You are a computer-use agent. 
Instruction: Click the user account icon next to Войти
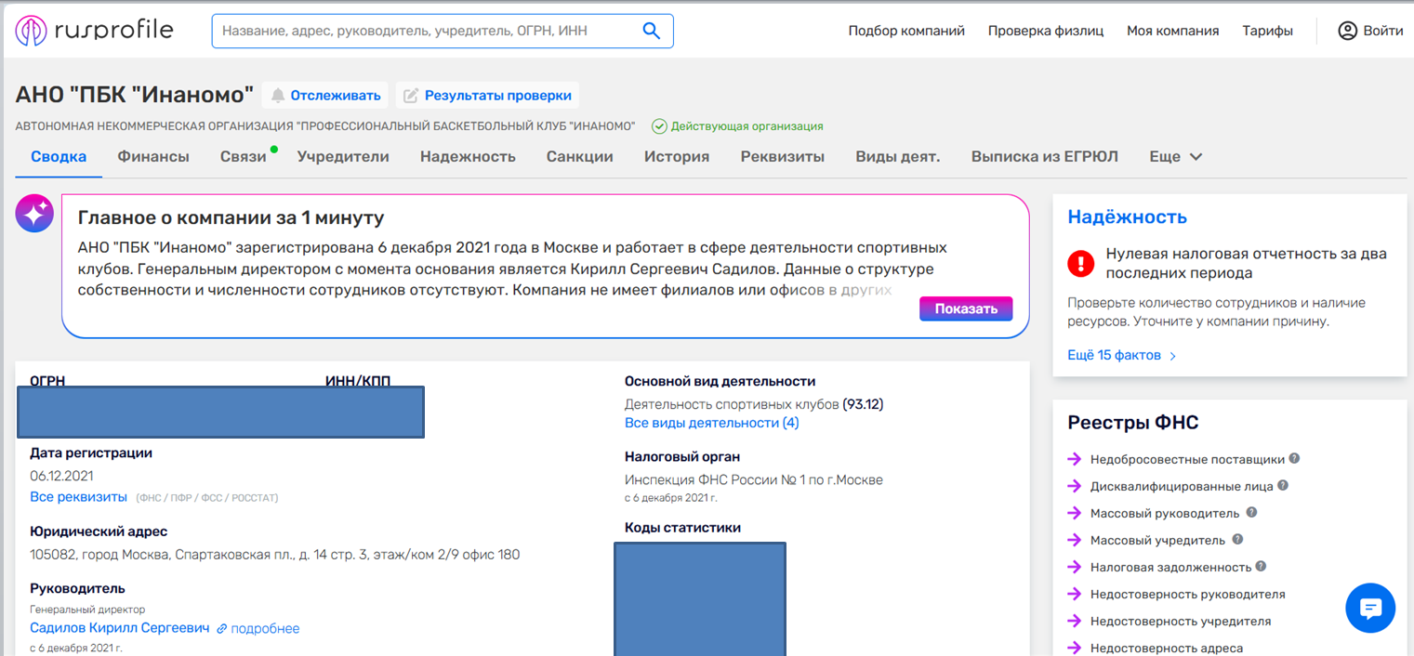1347,31
